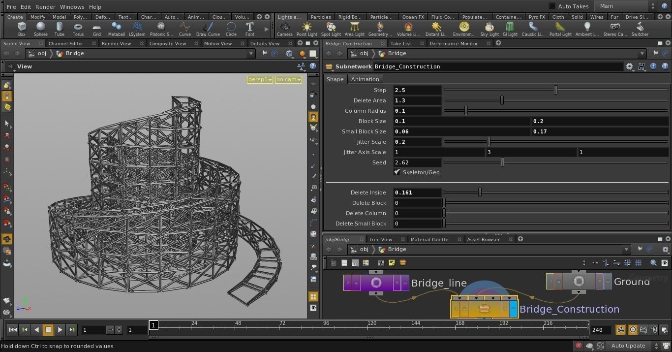Select the Font shelf tool
The width and height of the screenshot is (672, 352).
(250, 29)
